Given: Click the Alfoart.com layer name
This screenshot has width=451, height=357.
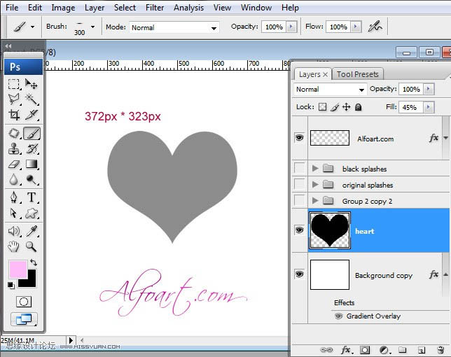Looking at the screenshot, I should click(x=375, y=139).
